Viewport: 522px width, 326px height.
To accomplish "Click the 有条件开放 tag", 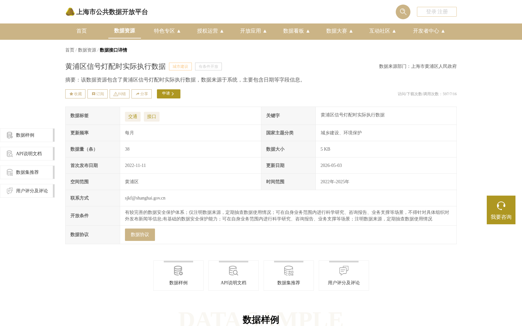I will click(x=208, y=67).
